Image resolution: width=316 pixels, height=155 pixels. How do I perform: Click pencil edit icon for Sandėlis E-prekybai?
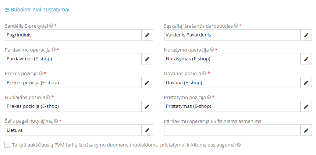pyautogui.click(x=147, y=35)
